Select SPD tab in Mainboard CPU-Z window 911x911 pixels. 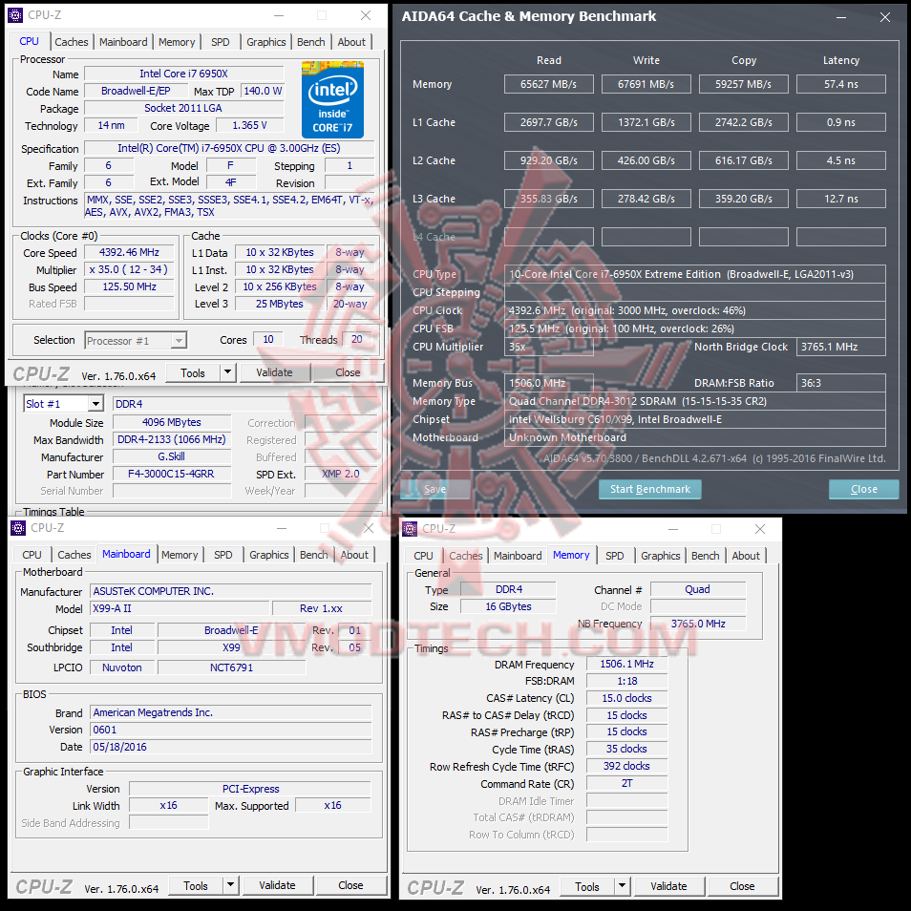223,555
